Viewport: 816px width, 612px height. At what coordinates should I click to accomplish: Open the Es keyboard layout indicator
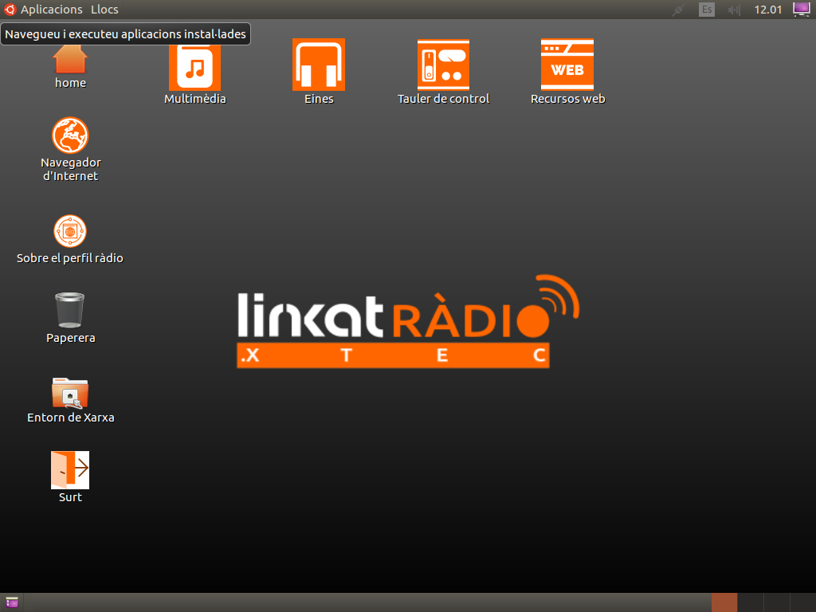[x=707, y=10]
